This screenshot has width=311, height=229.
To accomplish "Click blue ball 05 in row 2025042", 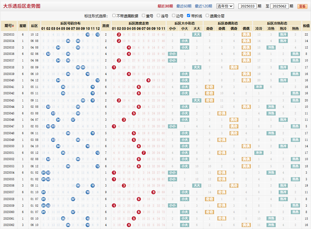I will tap(63, 93).
